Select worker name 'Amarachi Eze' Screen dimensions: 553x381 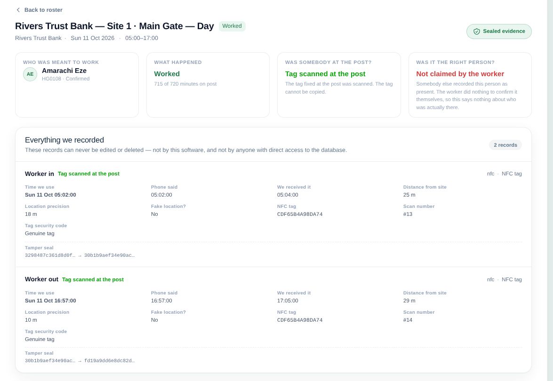coord(64,71)
